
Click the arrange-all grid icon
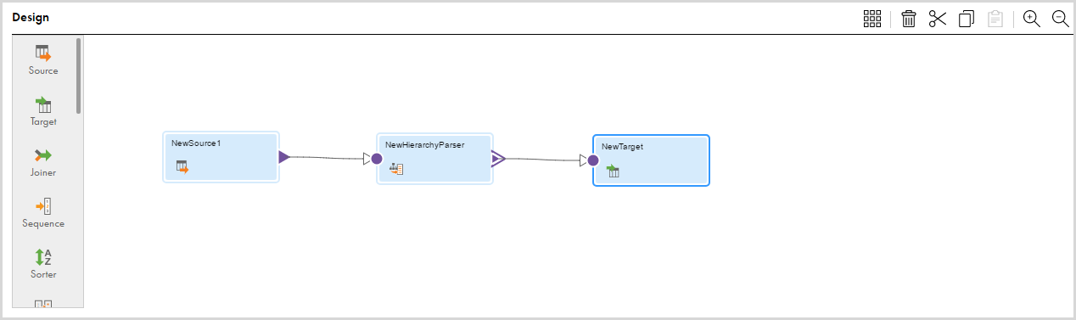point(872,19)
